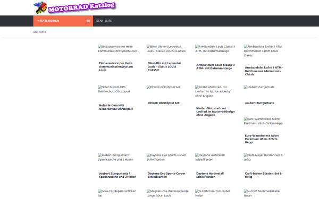
Task: Open the Gore-Tex Reparaturflicken Set image
Action: pyautogui.click(x=117, y=193)
